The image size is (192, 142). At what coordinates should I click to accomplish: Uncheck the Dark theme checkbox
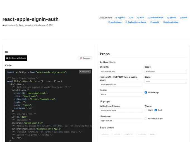pos(156,110)
